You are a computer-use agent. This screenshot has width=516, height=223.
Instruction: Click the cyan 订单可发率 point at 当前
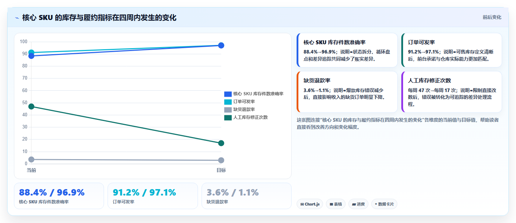coord(31,52)
